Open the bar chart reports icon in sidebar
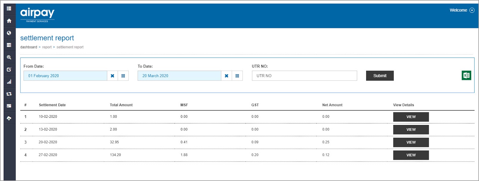This screenshot has width=479, height=181. pos(9,82)
